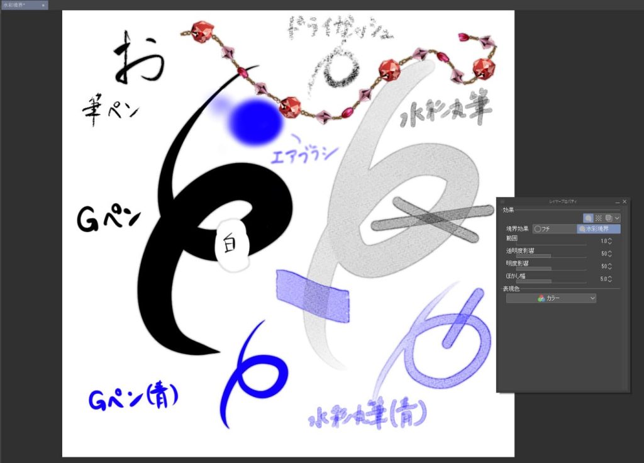Click the Layer color effect icon
This screenshot has height=463, width=644.
coord(608,218)
